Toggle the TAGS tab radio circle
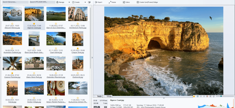 tap(95, 96)
